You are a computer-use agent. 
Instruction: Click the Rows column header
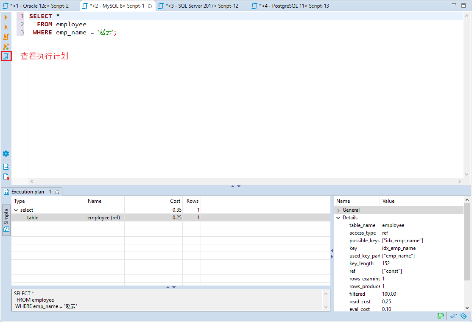[192, 201]
